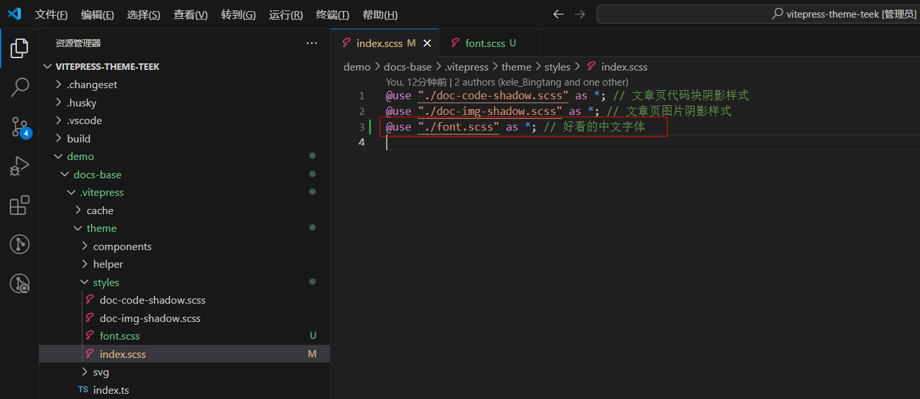This screenshot has width=920, height=399.
Task: Open the Git Graph activity bar icon
Action: pos(20,245)
